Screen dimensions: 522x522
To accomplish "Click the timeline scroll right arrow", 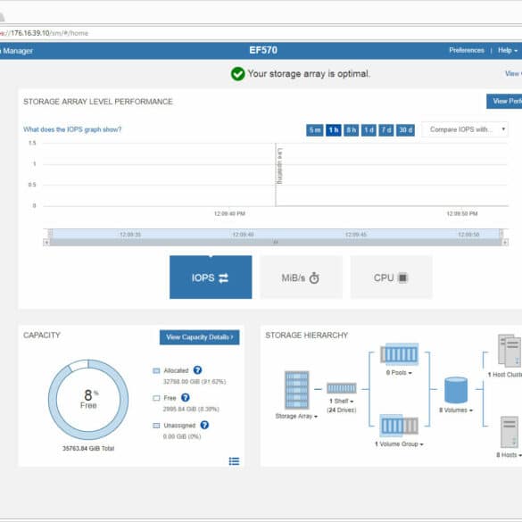I will [x=505, y=243].
